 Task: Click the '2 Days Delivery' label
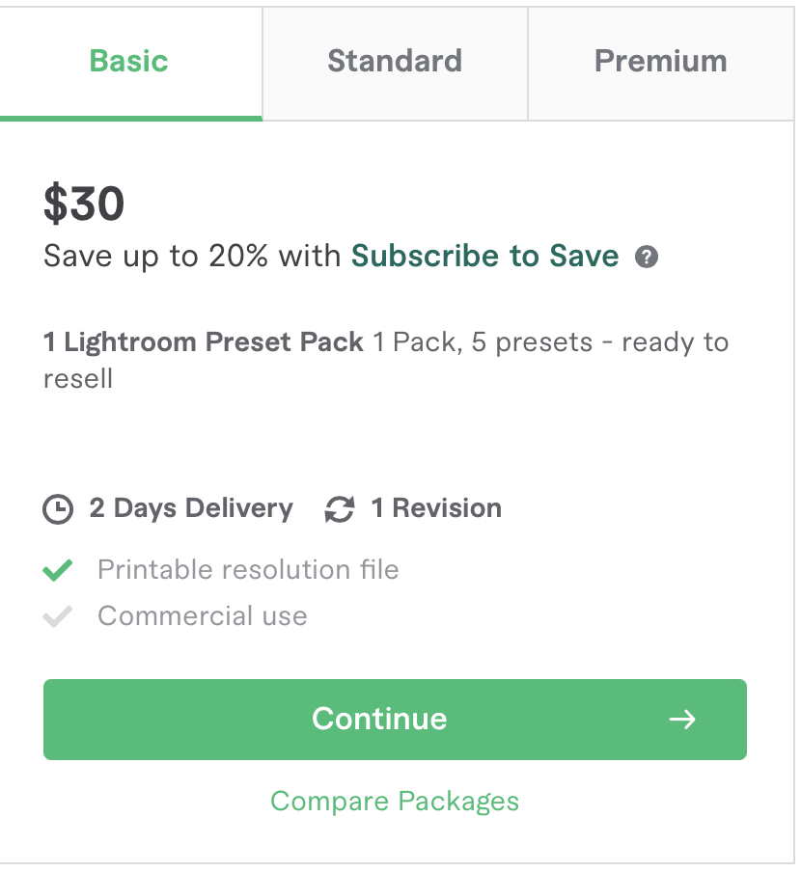pos(191,508)
